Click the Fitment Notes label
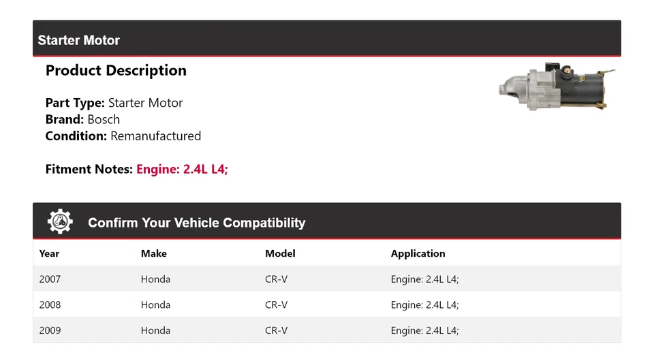This screenshot has width=654, height=363. pos(89,169)
